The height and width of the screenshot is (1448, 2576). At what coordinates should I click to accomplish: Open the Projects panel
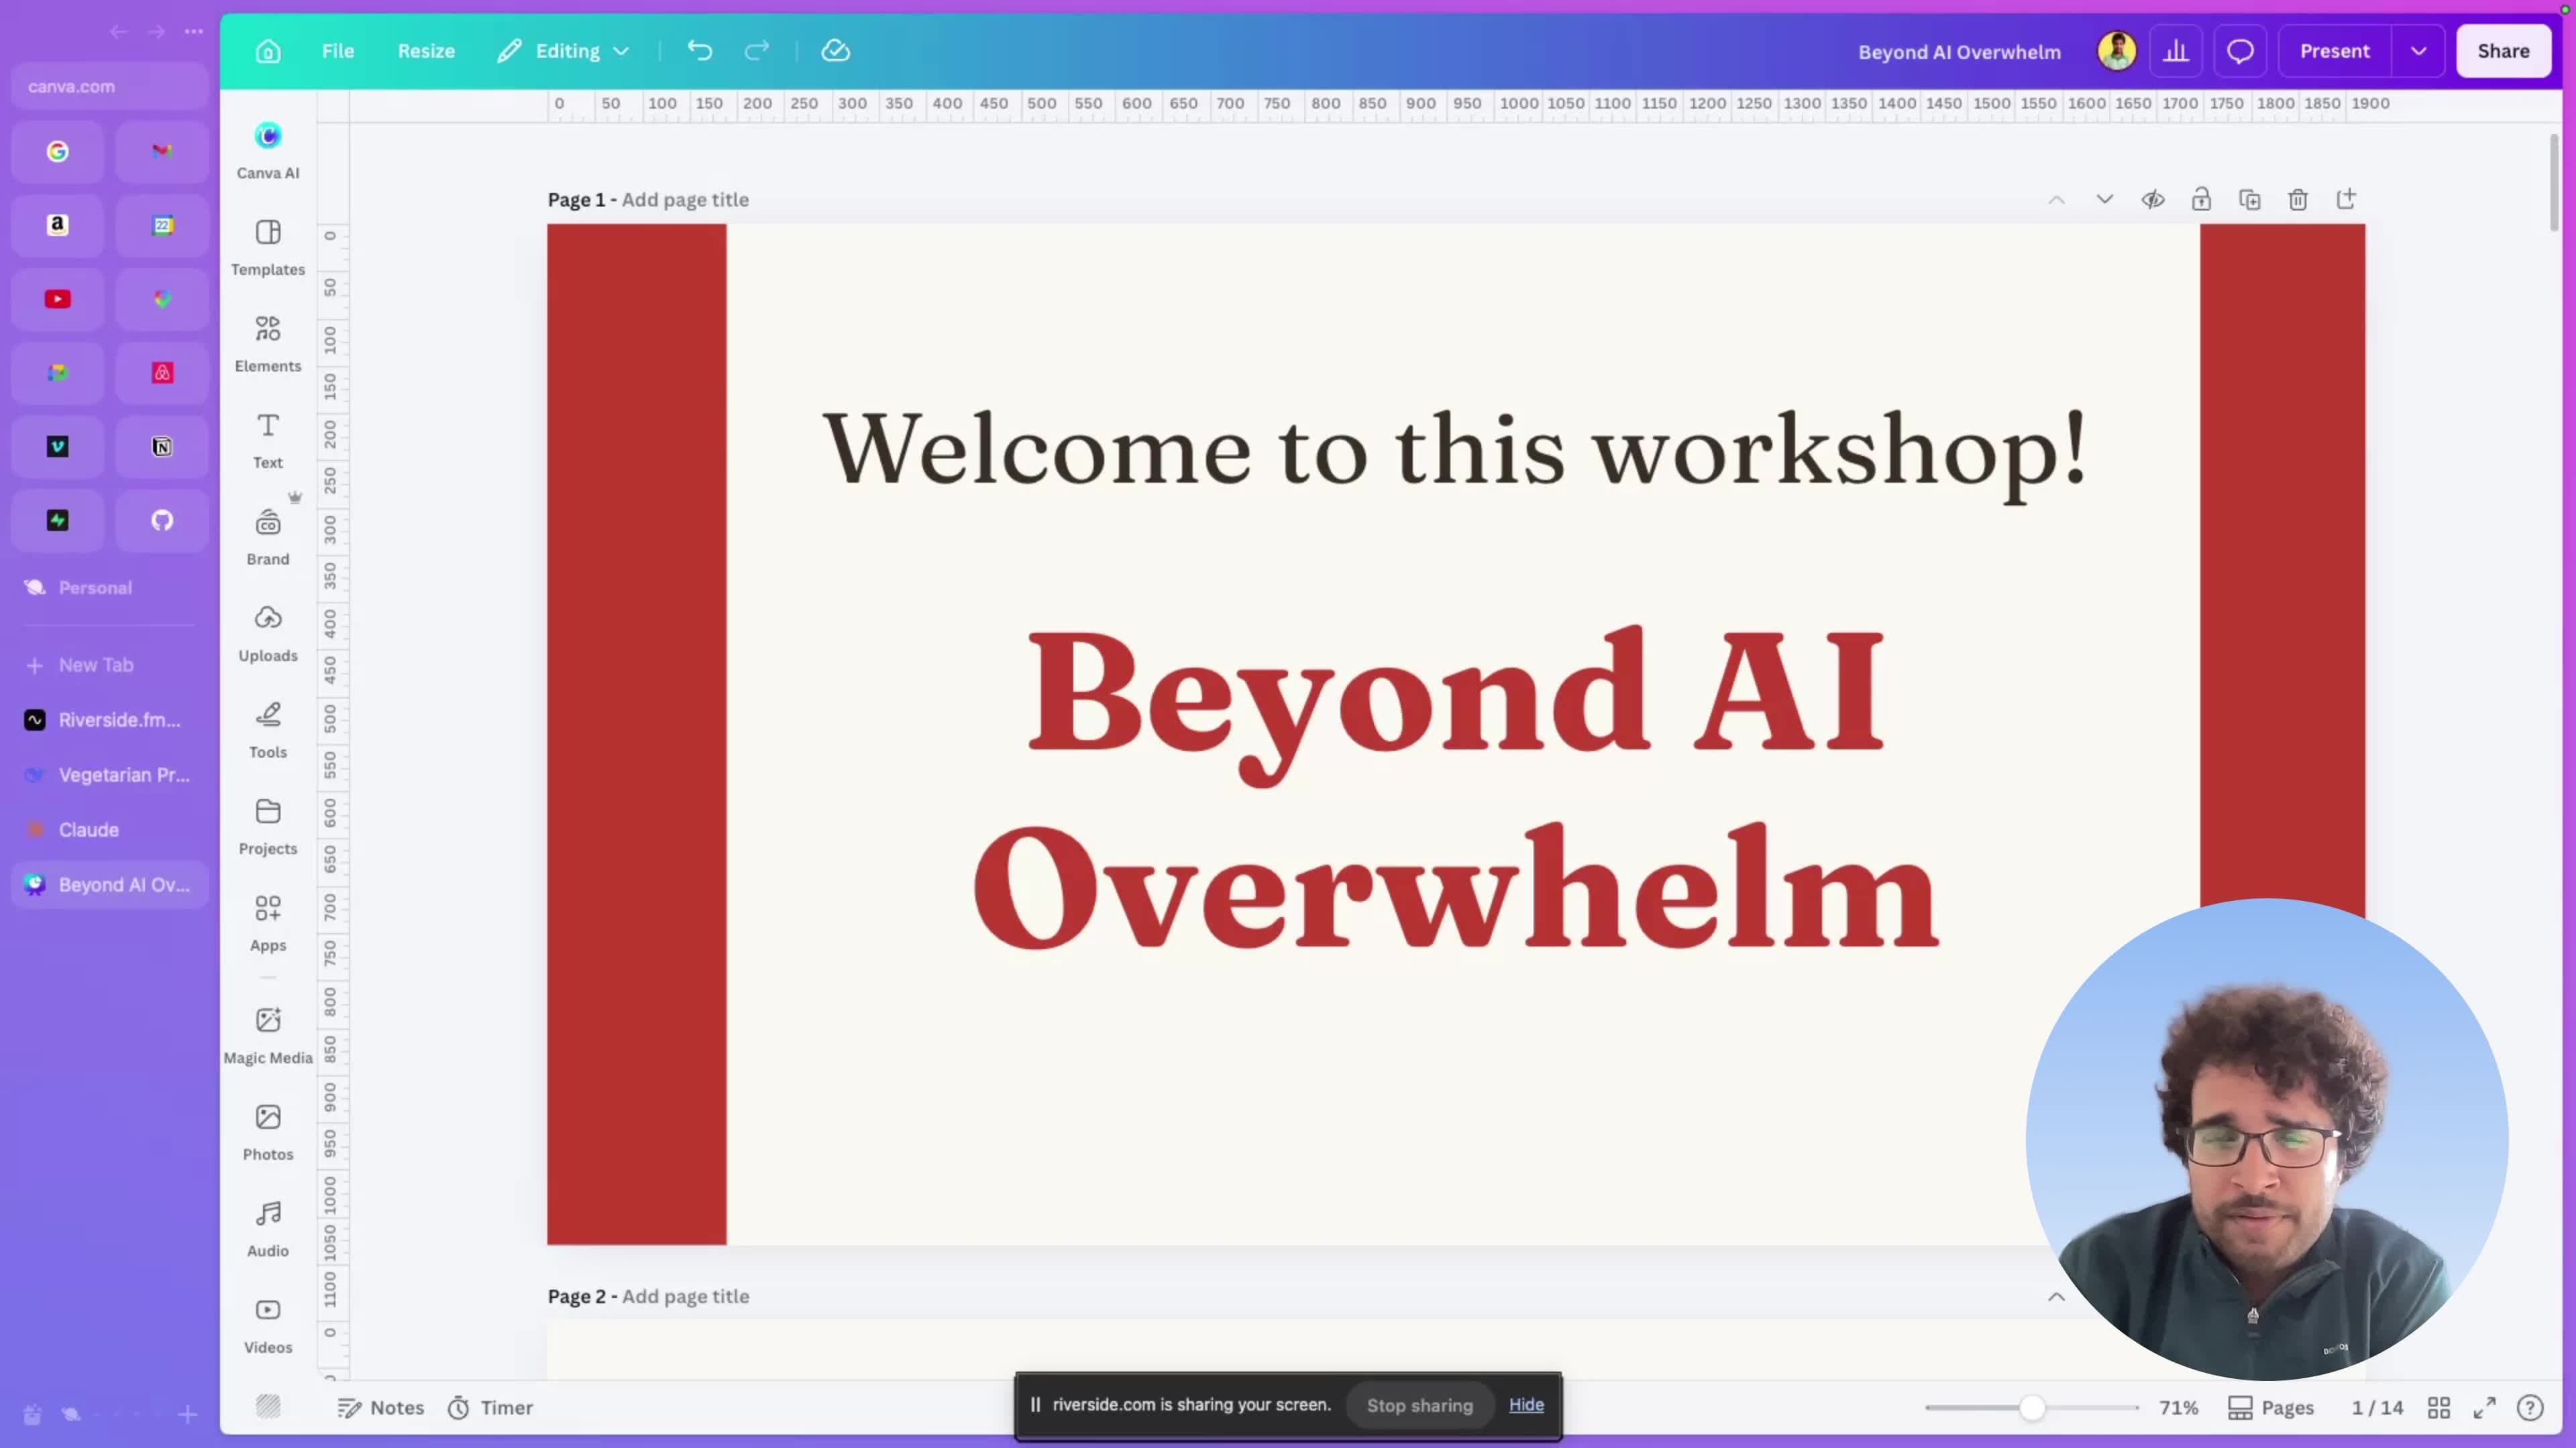click(268, 827)
